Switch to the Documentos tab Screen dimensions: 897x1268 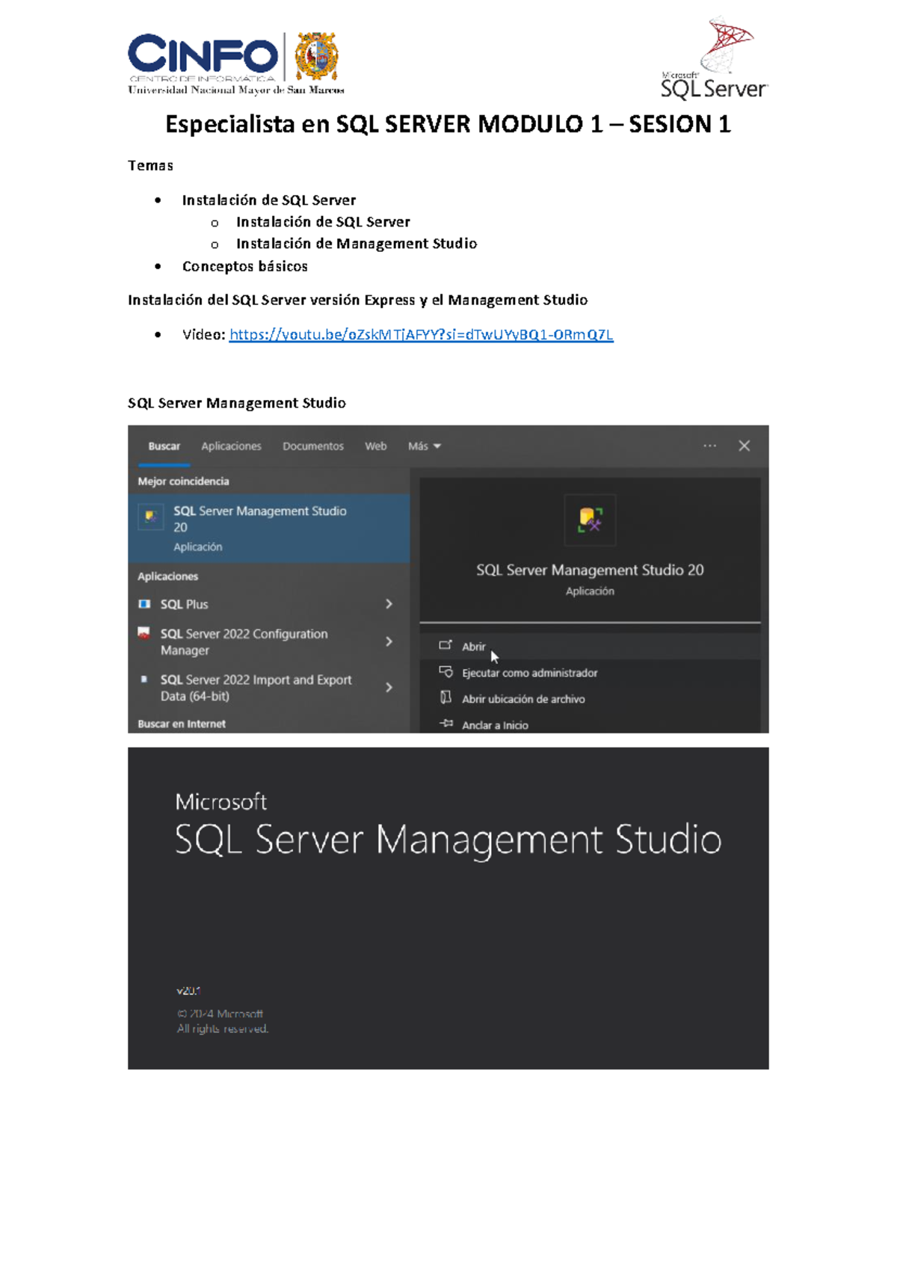[313, 446]
